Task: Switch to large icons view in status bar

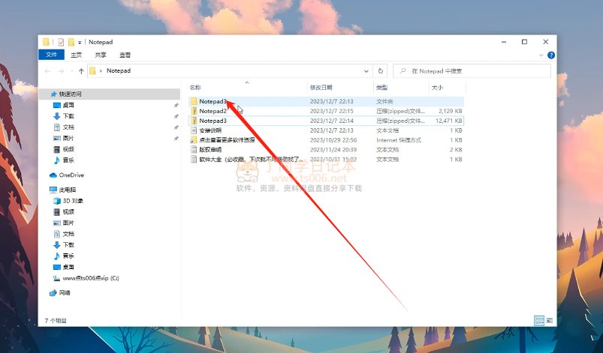Action: [x=549, y=320]
